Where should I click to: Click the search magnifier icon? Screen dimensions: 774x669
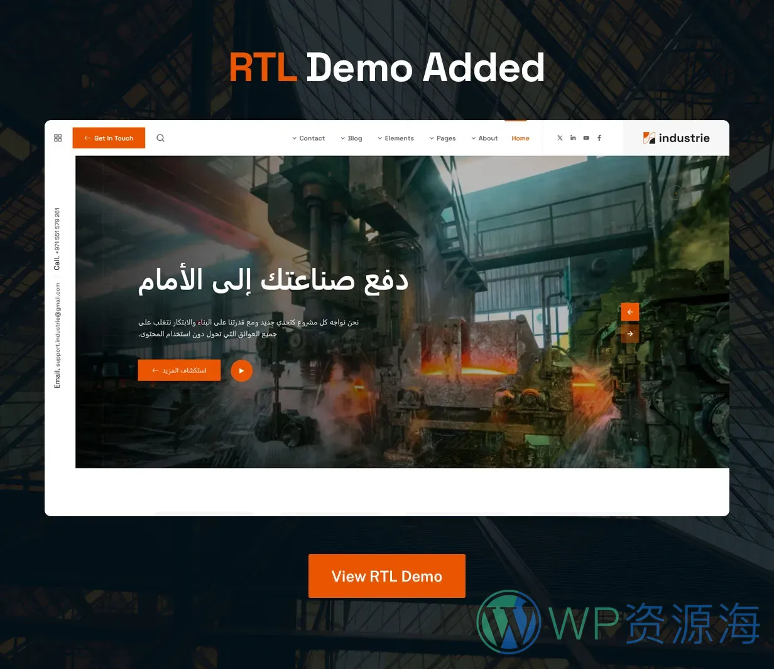point(160,138)
